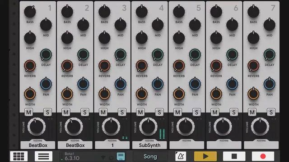Click the channel 7 orange WIDTH knob
The image size is (289, 162).
(x=253, y=94)
